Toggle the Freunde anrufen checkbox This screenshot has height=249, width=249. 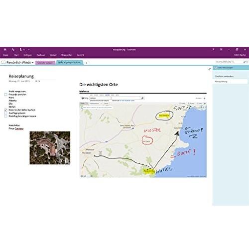pos(5,95)
